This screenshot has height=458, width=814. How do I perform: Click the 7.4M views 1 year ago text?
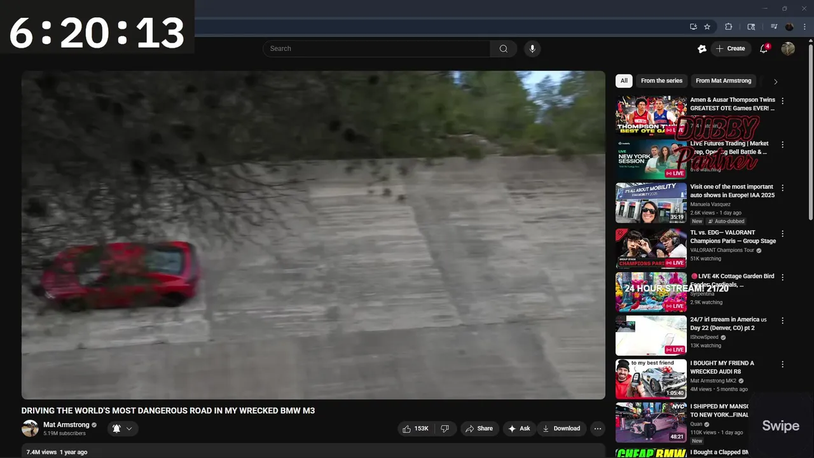click(57, 452)
